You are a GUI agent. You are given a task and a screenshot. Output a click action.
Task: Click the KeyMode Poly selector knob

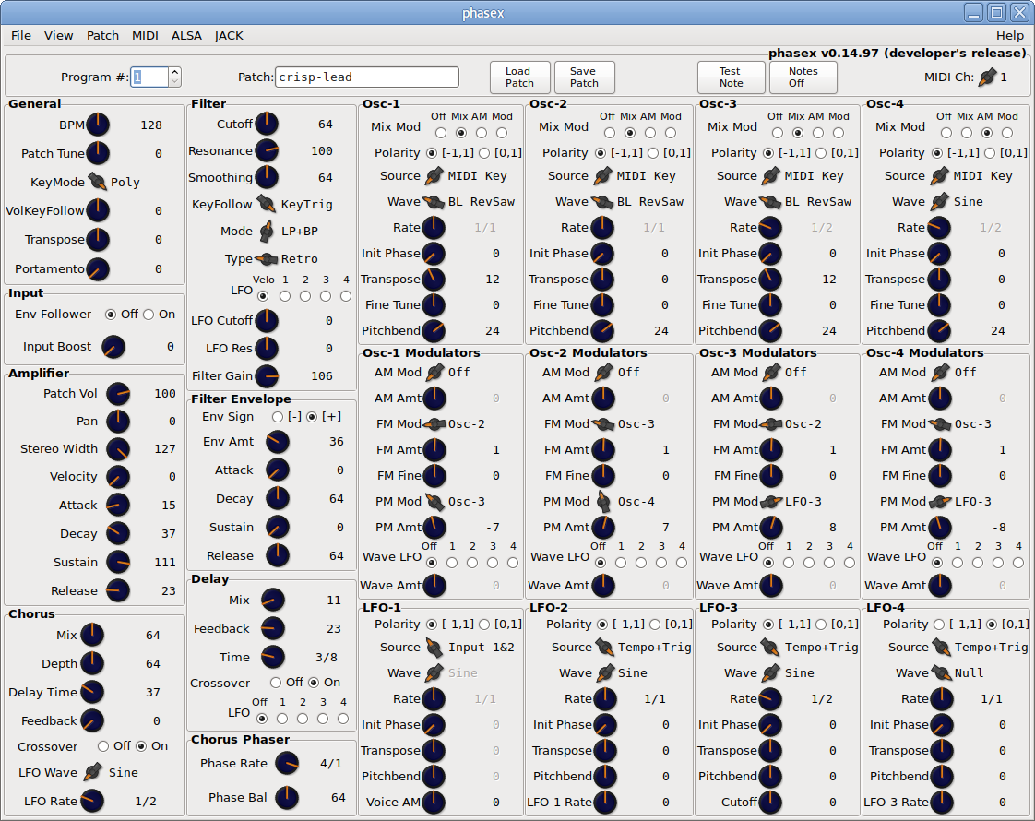[98, 182]
